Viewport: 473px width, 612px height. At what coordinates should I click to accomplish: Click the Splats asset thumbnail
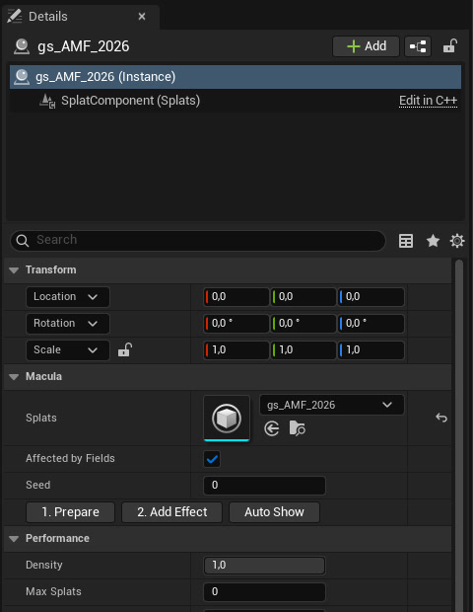coord(227,419)
